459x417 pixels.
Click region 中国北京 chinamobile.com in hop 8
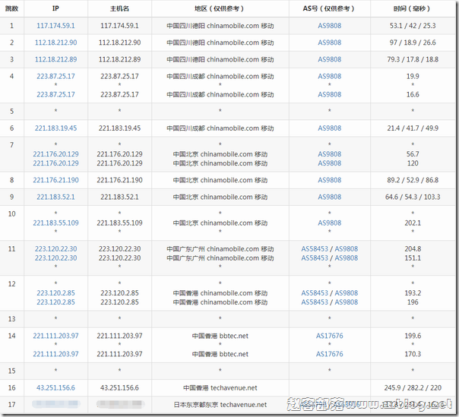tap(220, 180)
